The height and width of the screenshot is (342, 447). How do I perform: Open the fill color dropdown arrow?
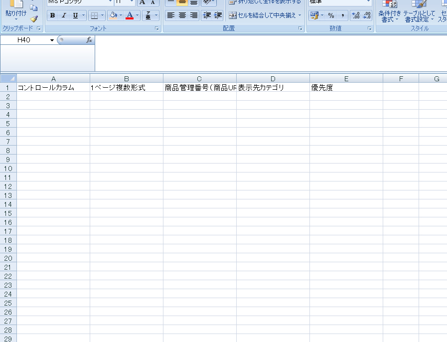click(x=121, y=15)
